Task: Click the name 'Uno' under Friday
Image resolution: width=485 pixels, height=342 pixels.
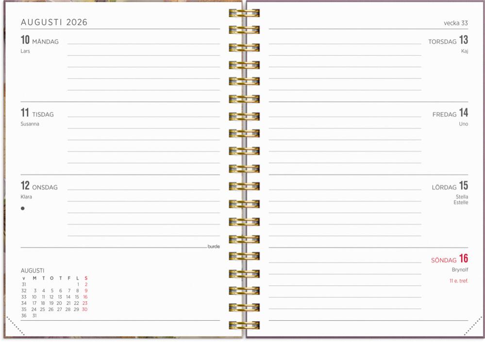Action: 463,124
